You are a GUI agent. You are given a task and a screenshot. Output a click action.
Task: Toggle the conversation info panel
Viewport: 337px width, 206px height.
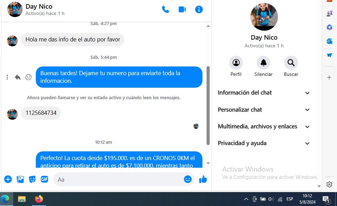[199, 9]
